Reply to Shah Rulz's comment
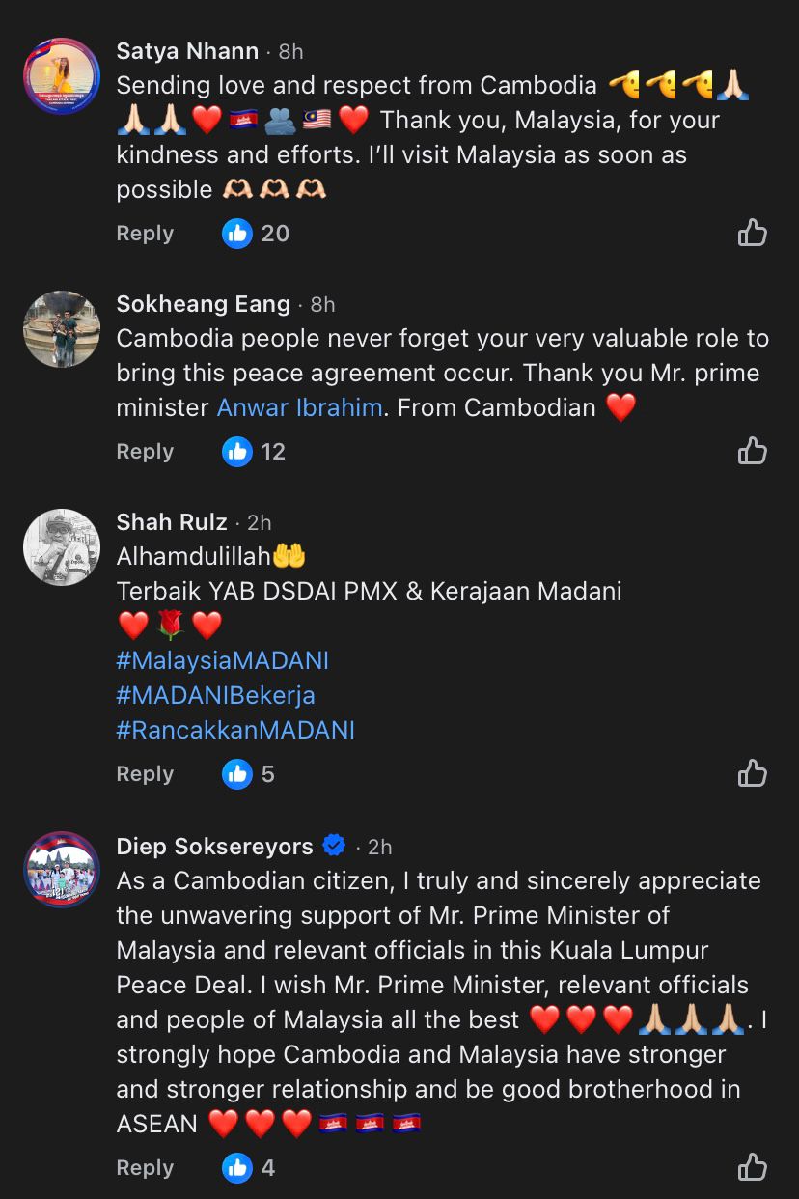The image size is (799, 1199). point(145,773)
